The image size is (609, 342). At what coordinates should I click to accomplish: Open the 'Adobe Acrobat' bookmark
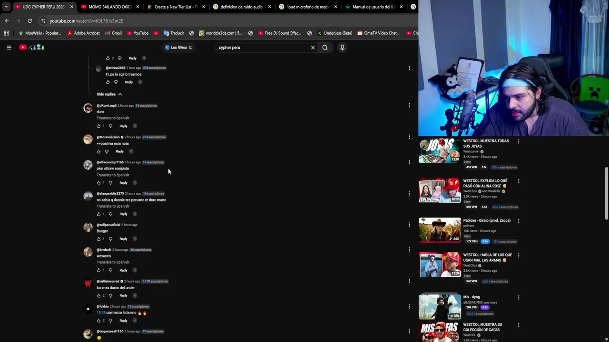click(83, 33)
